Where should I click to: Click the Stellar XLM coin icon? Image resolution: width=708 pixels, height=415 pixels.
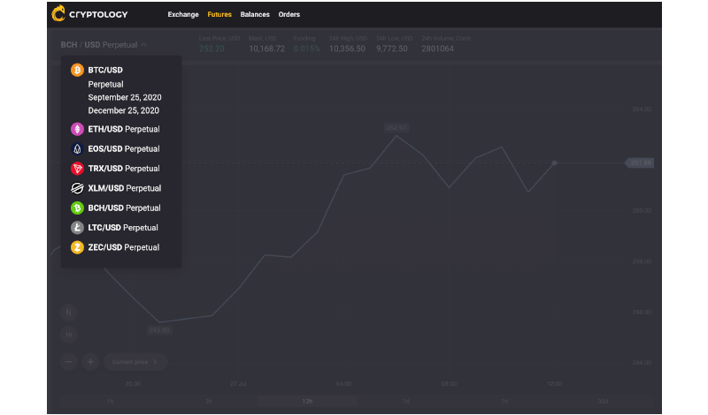(x=77, y=188)
